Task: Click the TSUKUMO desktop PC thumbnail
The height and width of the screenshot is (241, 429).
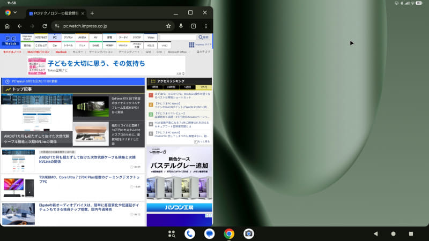Action: pos(18,187)
